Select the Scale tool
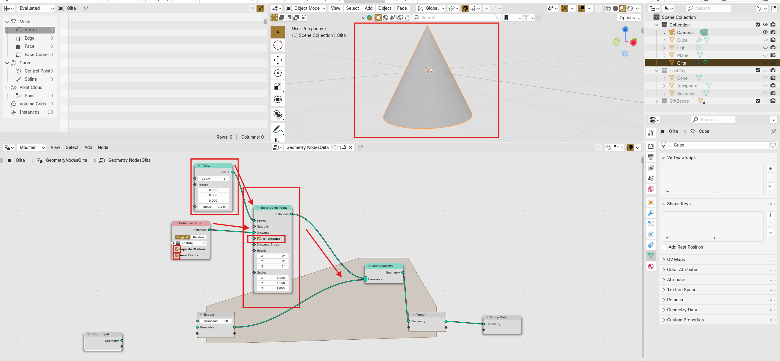Viewport: 780px width, 361px height. (x=278, y=87)
